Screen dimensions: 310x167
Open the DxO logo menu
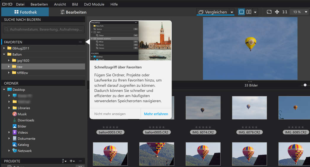coord(7,4)
